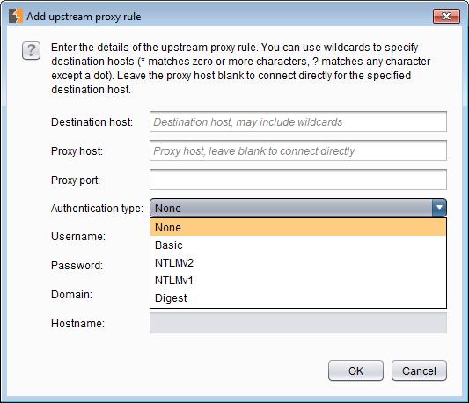This screenshot has width=469, height=403.
Task: Cancel the upstream proxy rule dialog
Action: (419, 370)
